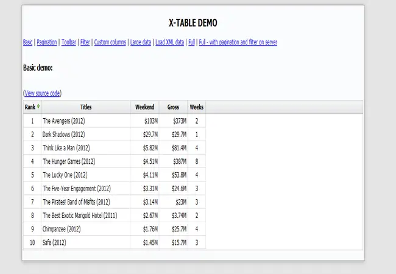This screenshot has width=396, height=274.
Task: Open the Large data demo link
Action: [x=141, y=42]
